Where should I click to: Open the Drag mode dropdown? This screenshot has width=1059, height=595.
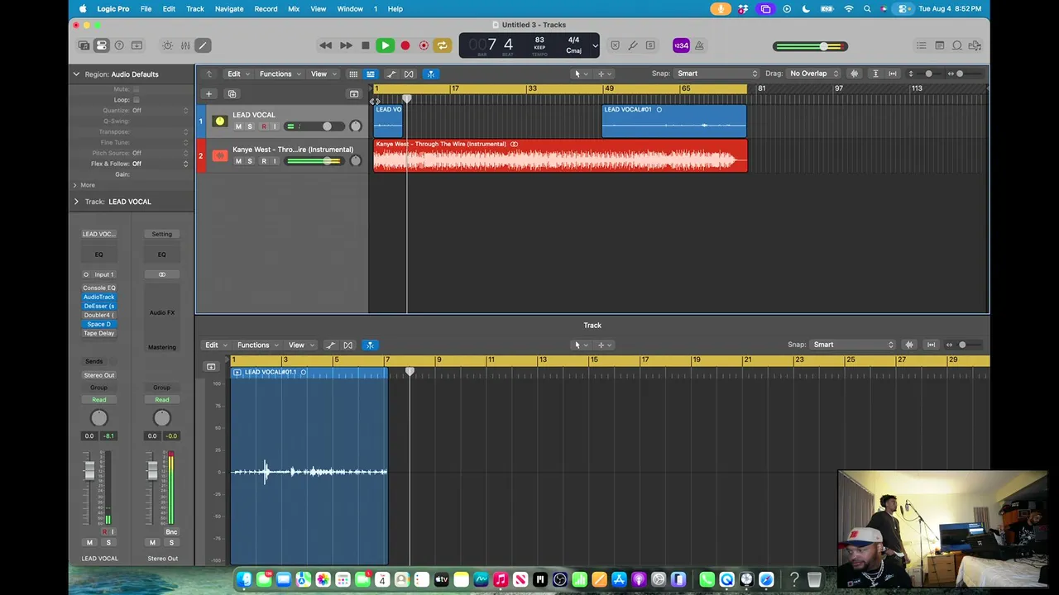point(814,74)
